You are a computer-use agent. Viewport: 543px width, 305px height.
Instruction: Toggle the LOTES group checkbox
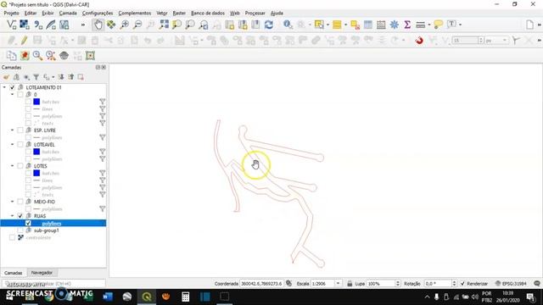click(x=20, y=166)
